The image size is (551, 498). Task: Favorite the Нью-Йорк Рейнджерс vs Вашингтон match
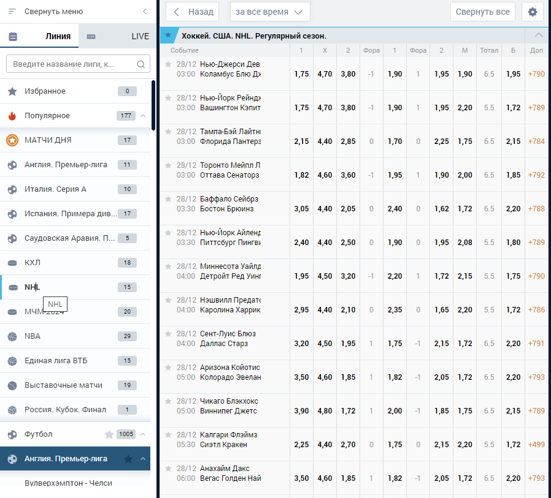pyautogui.click(x=168, y=98)
